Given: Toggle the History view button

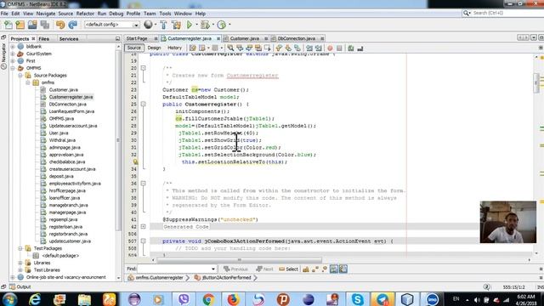Looking at the screenshot, I should click(x=174, y=48).
